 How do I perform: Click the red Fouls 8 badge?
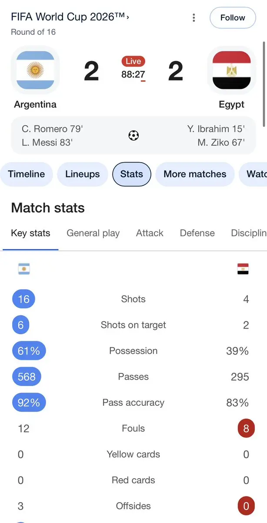coord(246,428)
